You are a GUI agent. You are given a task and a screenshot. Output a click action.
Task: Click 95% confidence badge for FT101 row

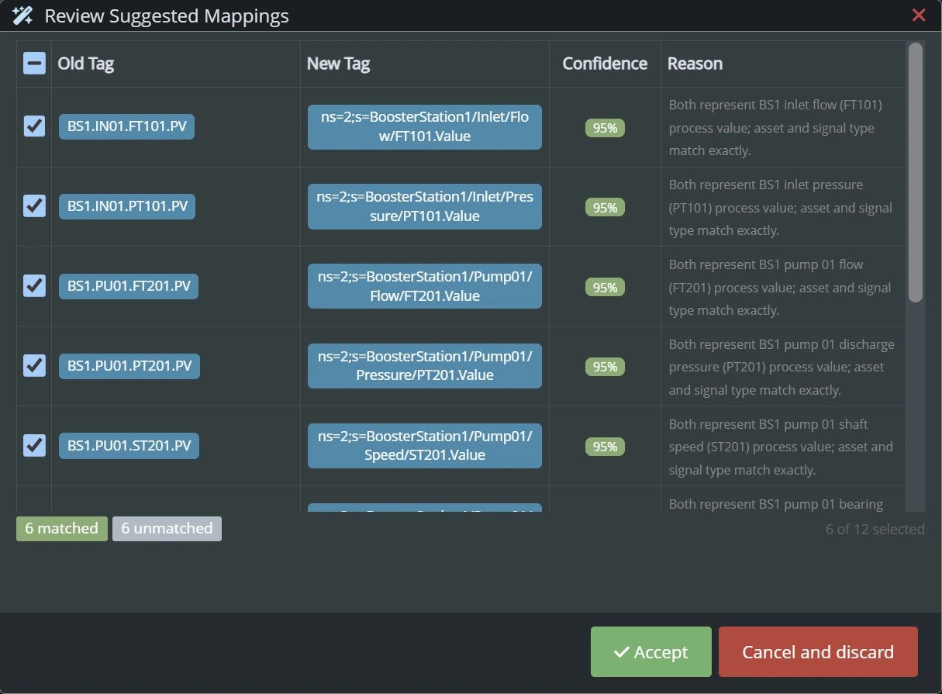pyautogui.click(x=605, y=128)
